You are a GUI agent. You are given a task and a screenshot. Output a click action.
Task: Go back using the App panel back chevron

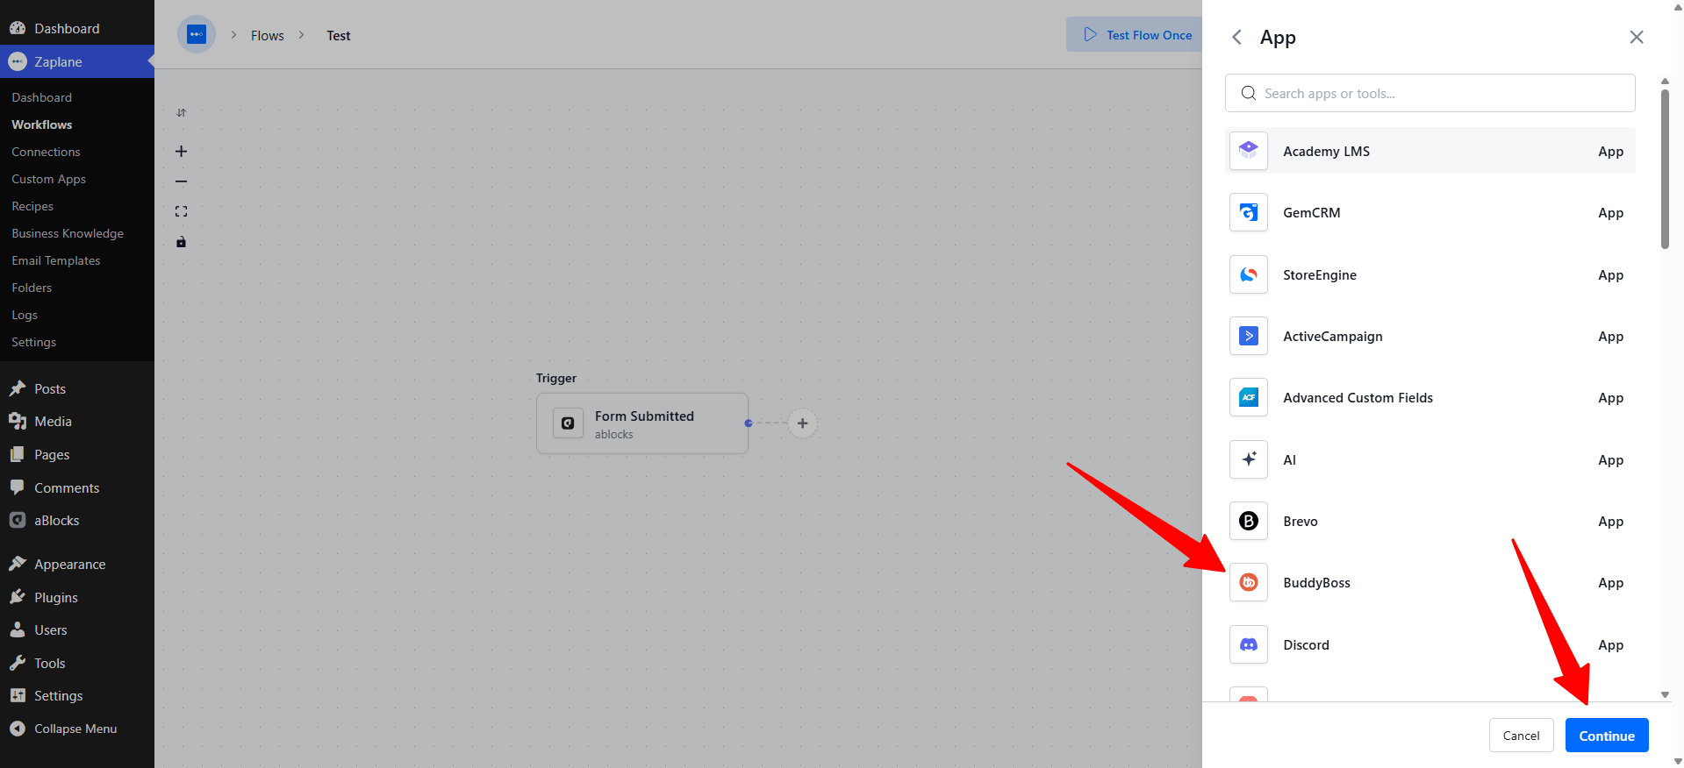tap(1236, 37)
